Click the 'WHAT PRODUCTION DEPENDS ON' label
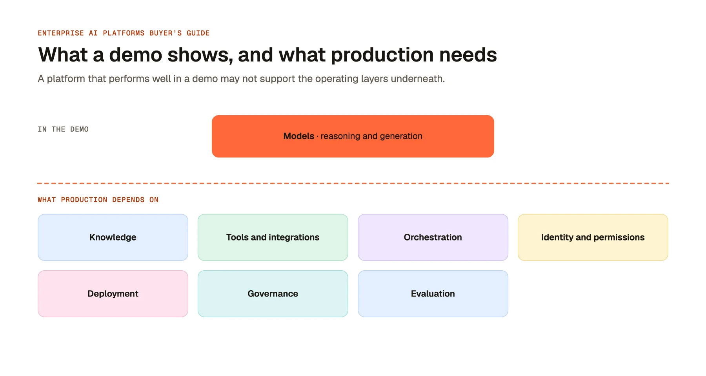The width and height of the screenshot is (706, 376). (x=98, y=200)
